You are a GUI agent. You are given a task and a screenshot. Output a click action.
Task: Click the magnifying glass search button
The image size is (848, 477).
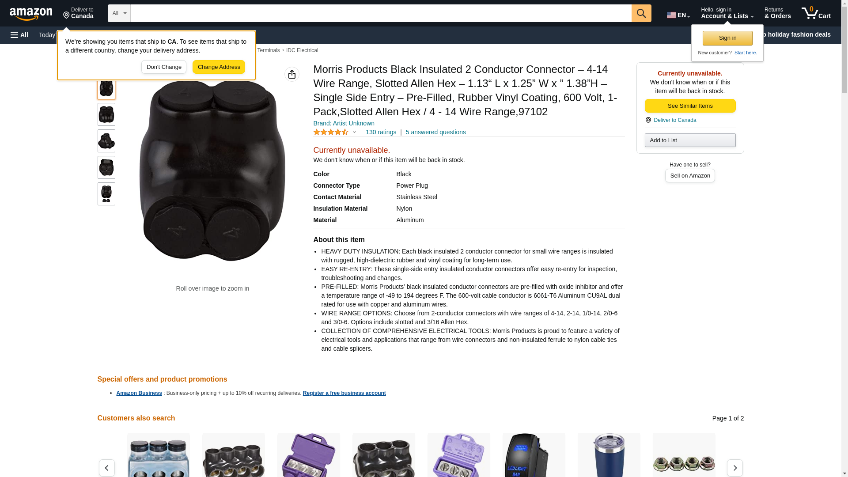tap(641, 13)
